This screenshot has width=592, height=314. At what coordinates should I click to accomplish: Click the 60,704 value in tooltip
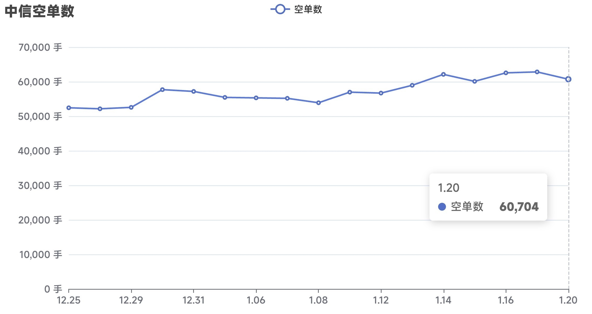[519, 207]
